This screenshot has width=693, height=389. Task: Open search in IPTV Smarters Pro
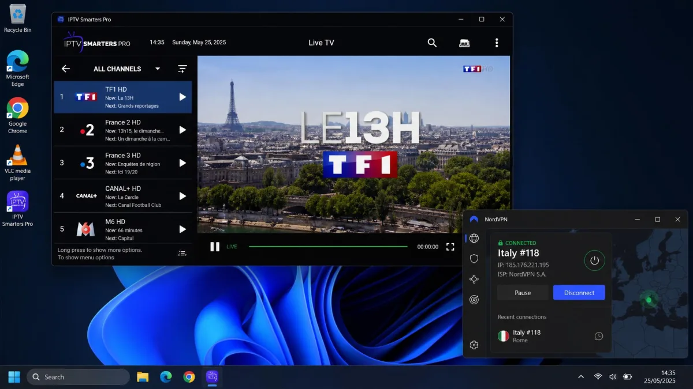click(432, 43)
